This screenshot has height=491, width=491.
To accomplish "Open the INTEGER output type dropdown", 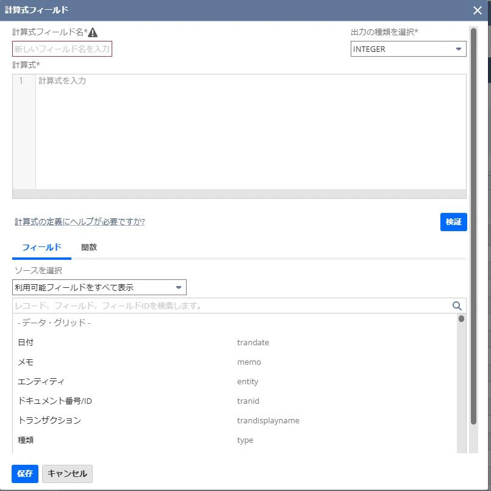I will point(408,49).
